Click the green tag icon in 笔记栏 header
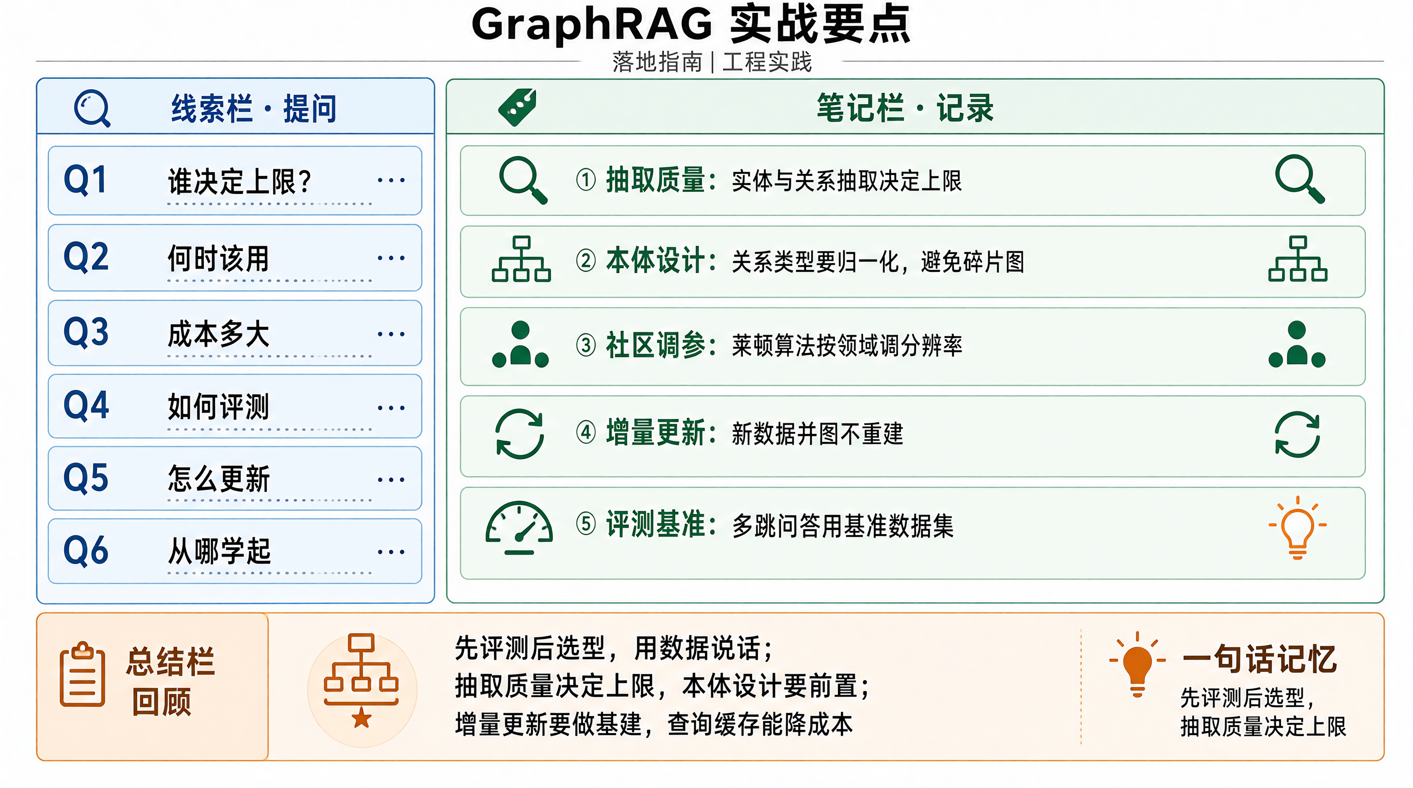 click(517, 107)
